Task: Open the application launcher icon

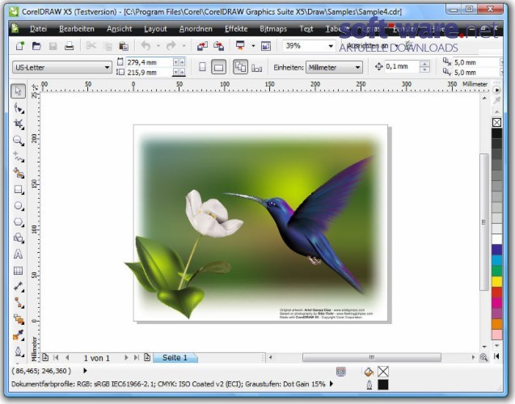Action: [x=240, y=46]
